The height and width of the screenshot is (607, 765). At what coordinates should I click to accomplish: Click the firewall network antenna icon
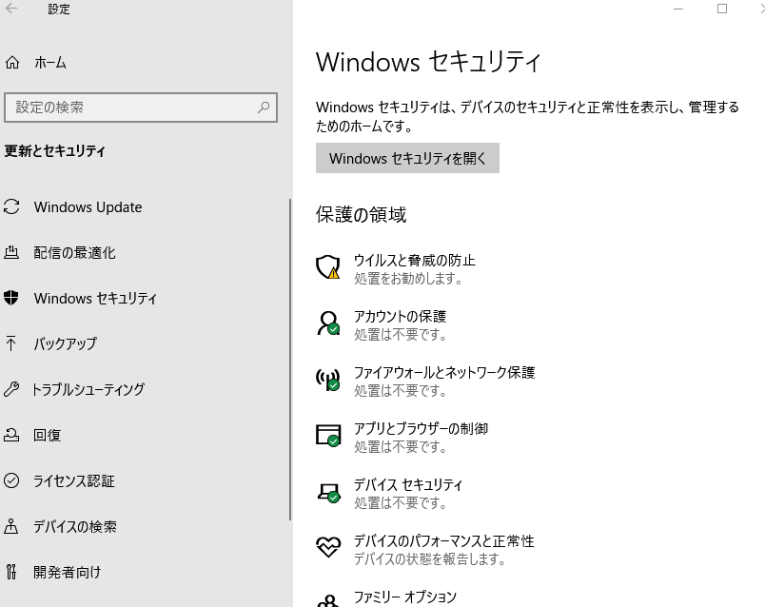click(328, 380)
